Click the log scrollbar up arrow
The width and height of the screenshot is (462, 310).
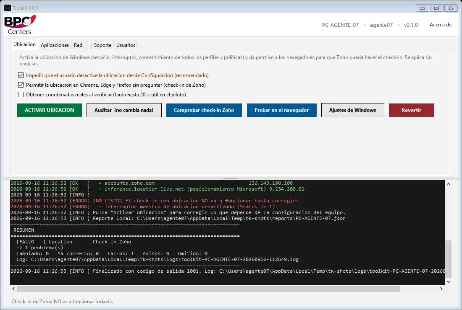pos(448,184)
